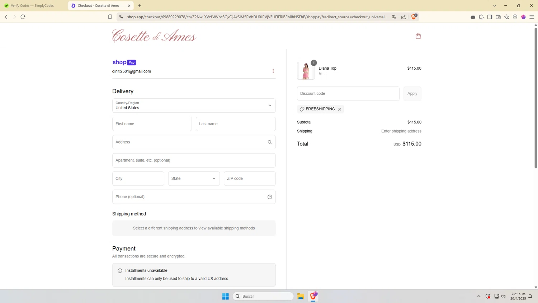Click the Cosette di Ames logo
Screen dimensions: 538x303
coord(154,36)
